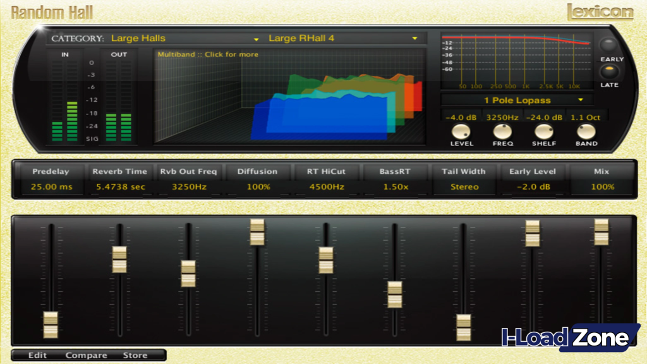
Task: Click the BAND knob
Action: point(586,131)
